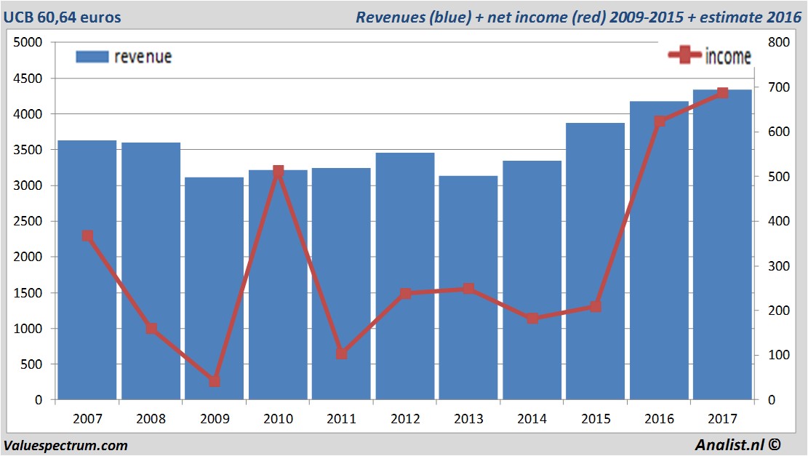Click the 2008 year axis label
The width and height of the screenshot is (808, 456).
[x=151, y=419]
